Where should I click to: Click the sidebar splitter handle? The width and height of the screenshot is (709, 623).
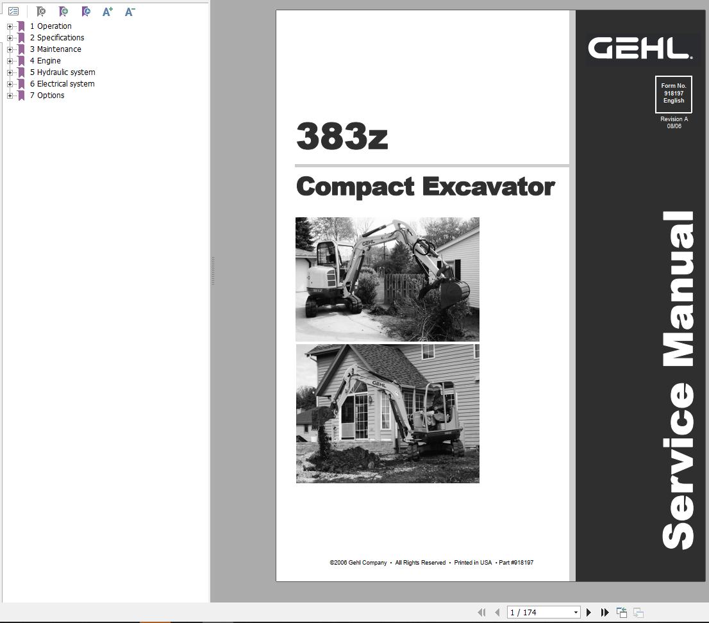pos(213,271)
